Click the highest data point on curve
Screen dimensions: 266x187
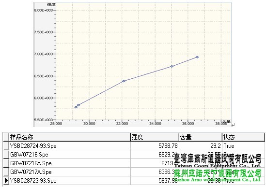pyautogui.click(x=197, y=57)
